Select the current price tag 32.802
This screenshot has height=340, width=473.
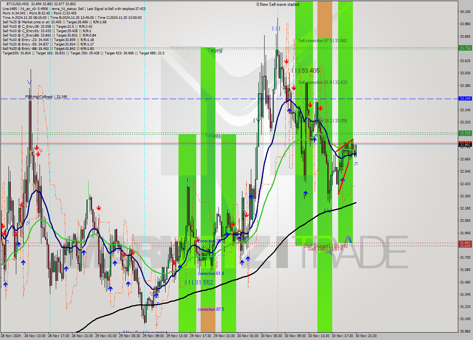[465, 144]
